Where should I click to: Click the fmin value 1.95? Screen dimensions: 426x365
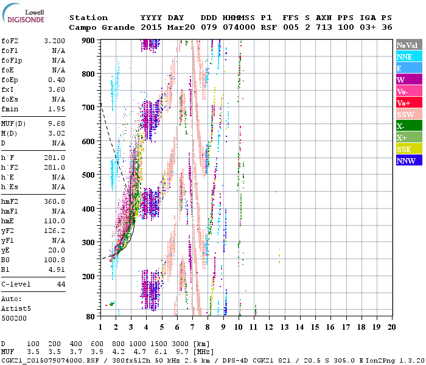coord(57,109)
